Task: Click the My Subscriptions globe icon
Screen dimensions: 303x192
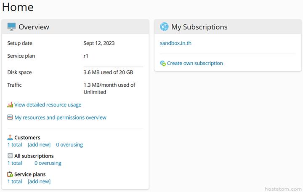Action: [x=164, y=27]
